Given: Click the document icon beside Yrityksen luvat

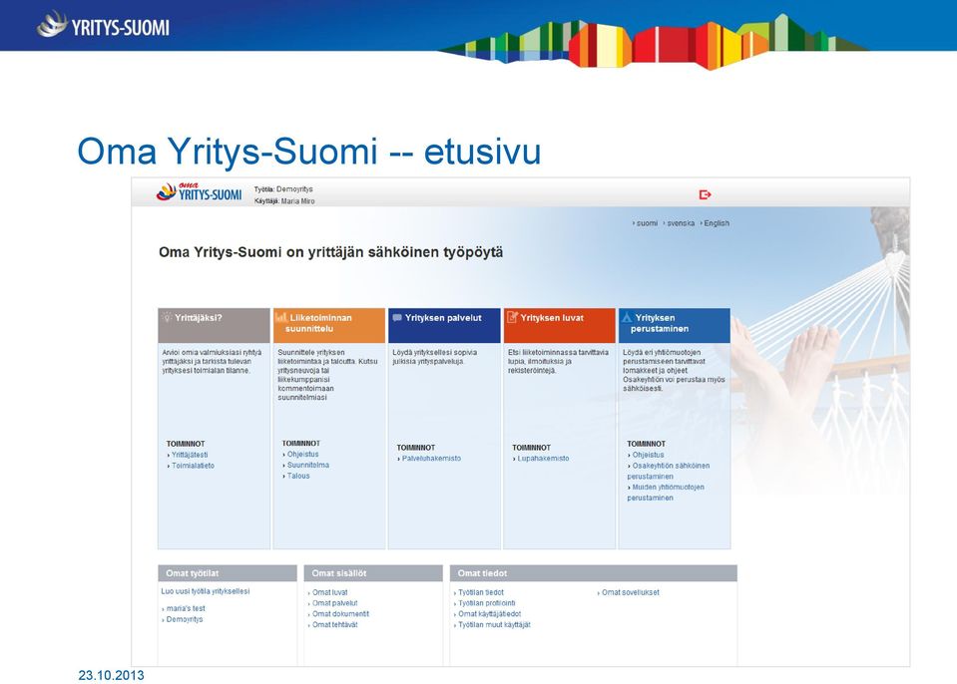Looking at the screenshot, I should (x=512, y=317).
